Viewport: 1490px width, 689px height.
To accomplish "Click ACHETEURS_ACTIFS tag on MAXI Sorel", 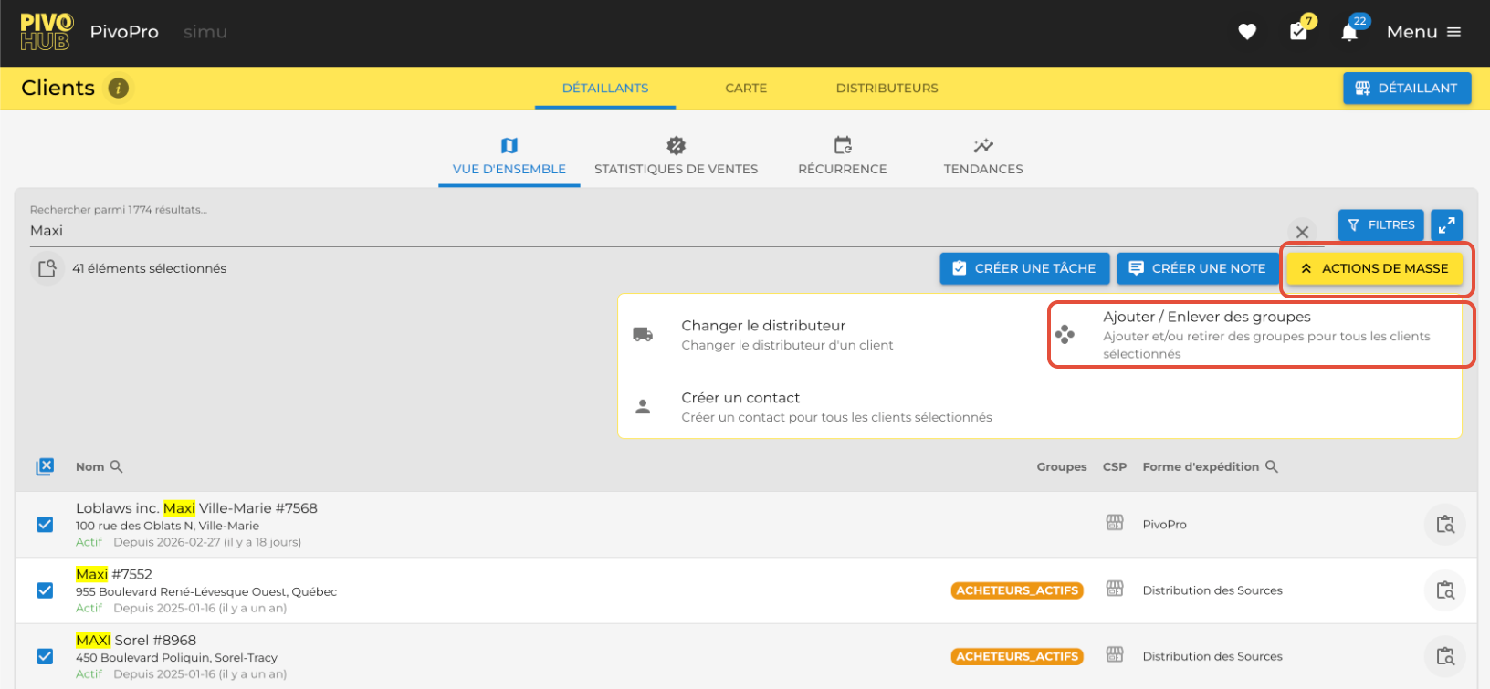I will (1017, 656).
